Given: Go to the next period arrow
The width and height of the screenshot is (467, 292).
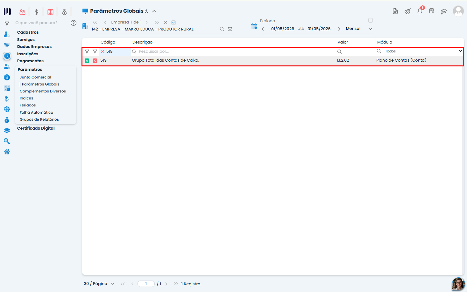Looking at the screenshot, I should pos(339,29).
